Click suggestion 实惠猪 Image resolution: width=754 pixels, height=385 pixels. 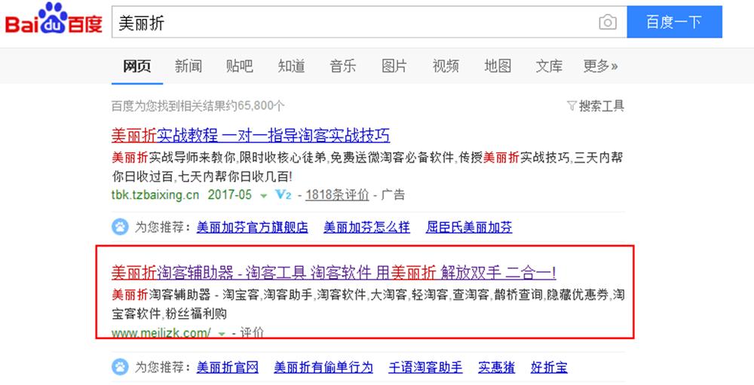coord(497,368)
